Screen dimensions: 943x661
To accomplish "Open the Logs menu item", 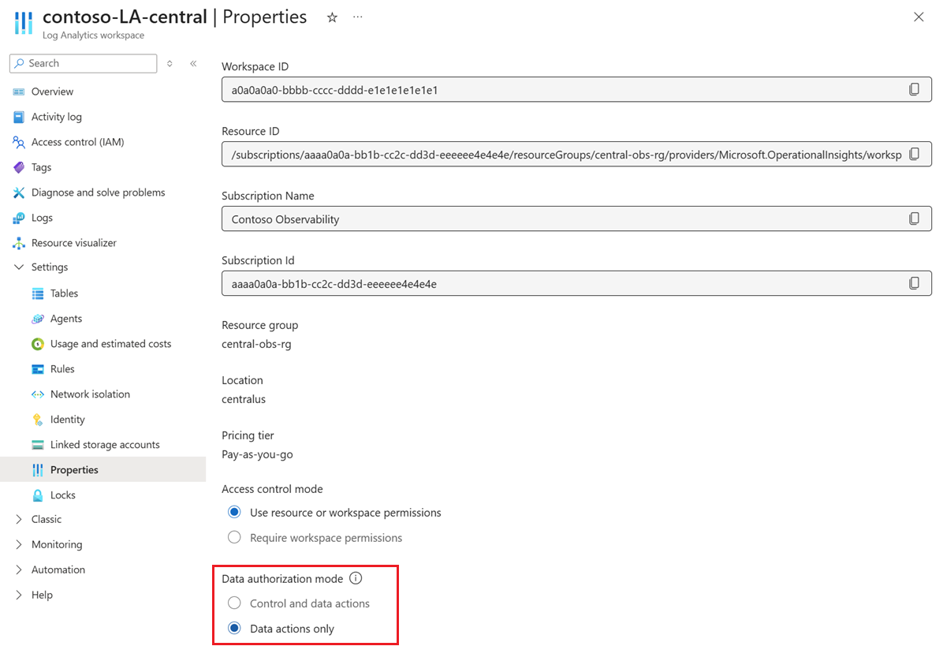I will point(42,218).
